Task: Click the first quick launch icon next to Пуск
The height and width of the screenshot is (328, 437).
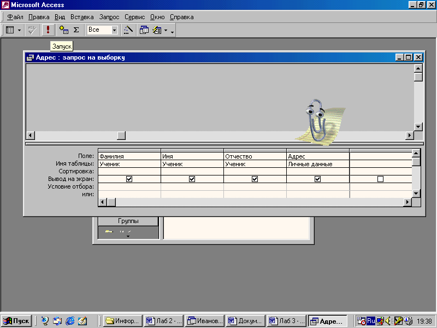Action: click(45, 321)
